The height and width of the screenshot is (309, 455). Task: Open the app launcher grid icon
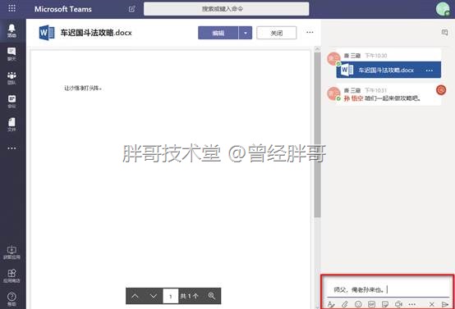(11, 8)
